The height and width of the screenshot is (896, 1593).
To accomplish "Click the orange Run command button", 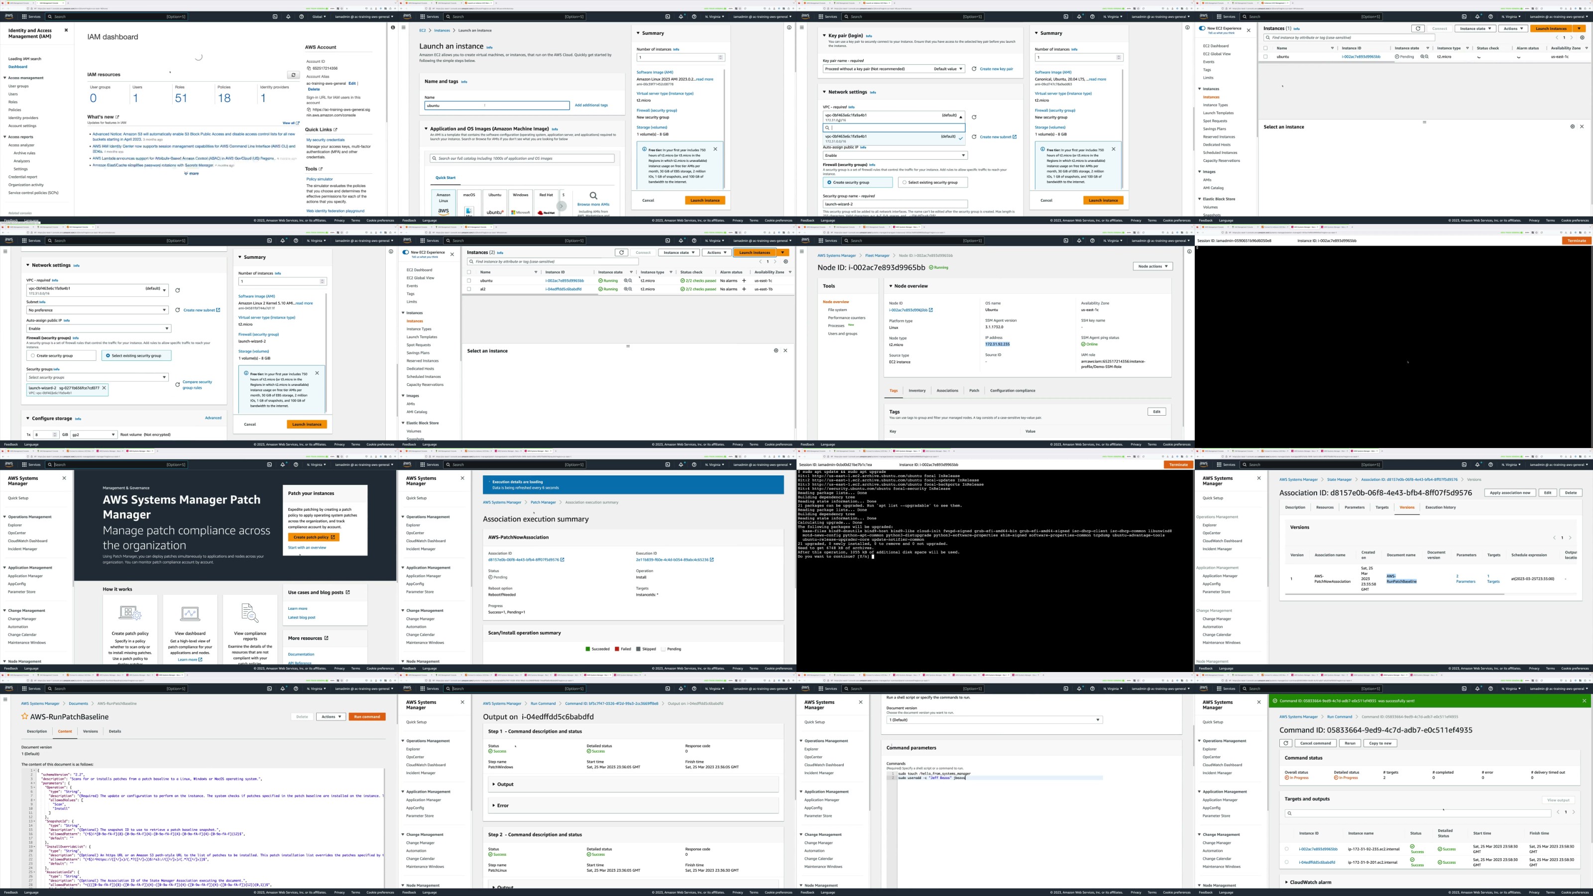I will [367, 717].
